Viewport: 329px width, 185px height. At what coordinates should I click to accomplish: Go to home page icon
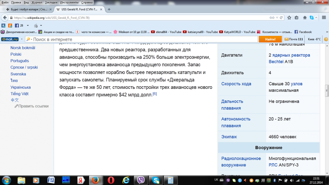(305, 18)
